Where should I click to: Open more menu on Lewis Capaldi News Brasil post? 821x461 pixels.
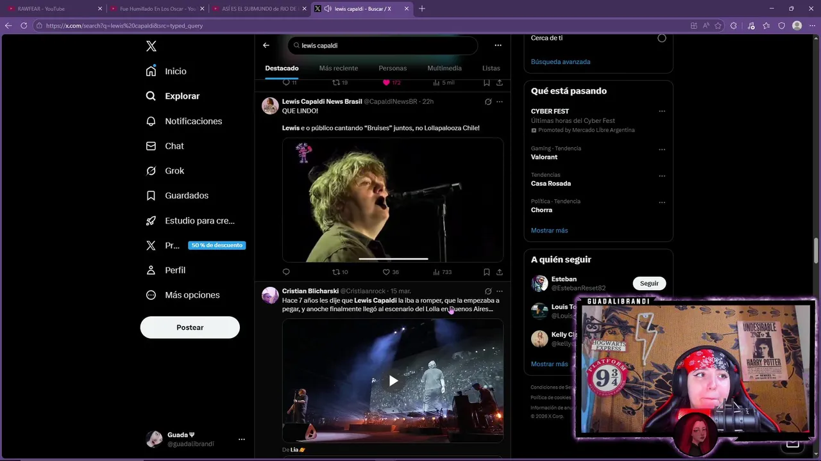(500, 102)
